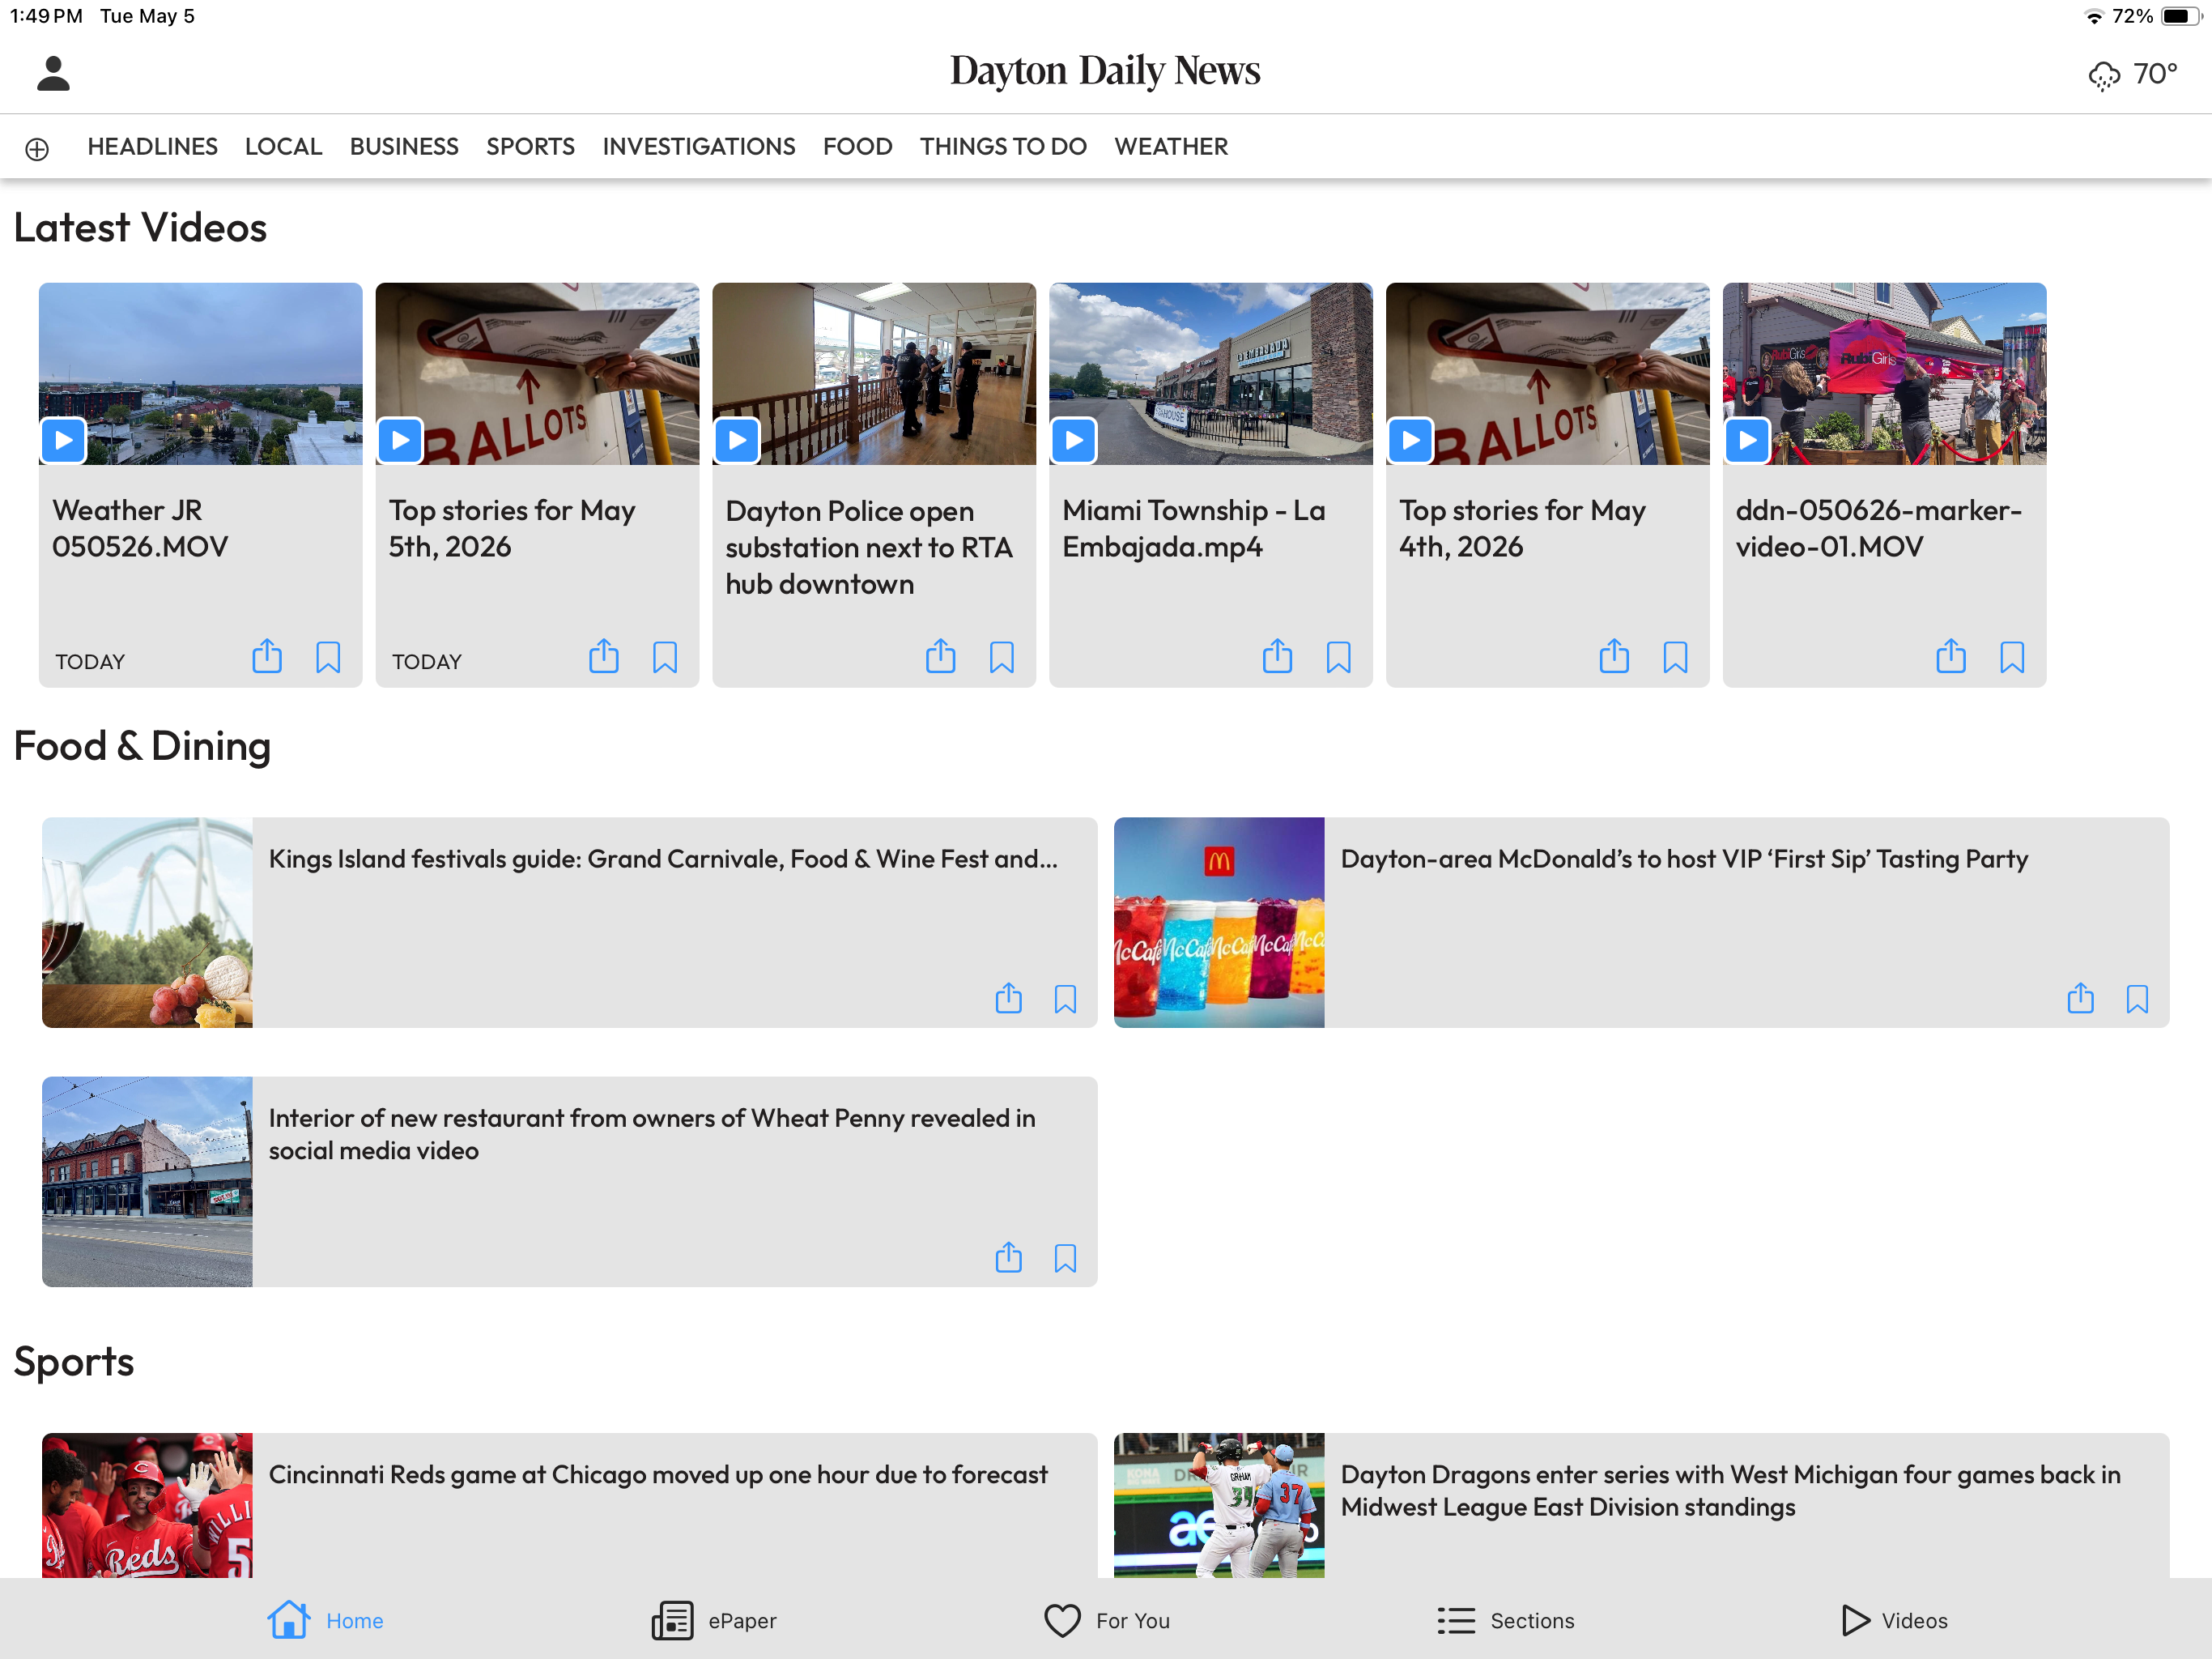The image size is (2212, 1659).
Task: Play Top stories for May 5th video
Action: pyautogui.click(x=401, y=440)
